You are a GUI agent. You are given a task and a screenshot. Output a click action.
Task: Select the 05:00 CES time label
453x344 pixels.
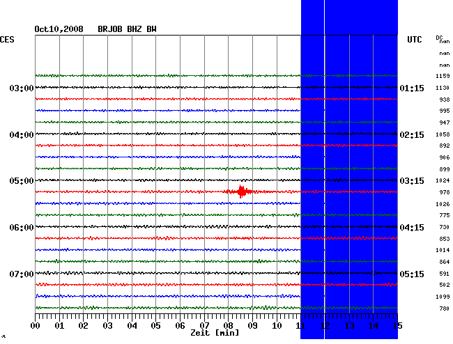pyautogui.click(x=22, y=181)
